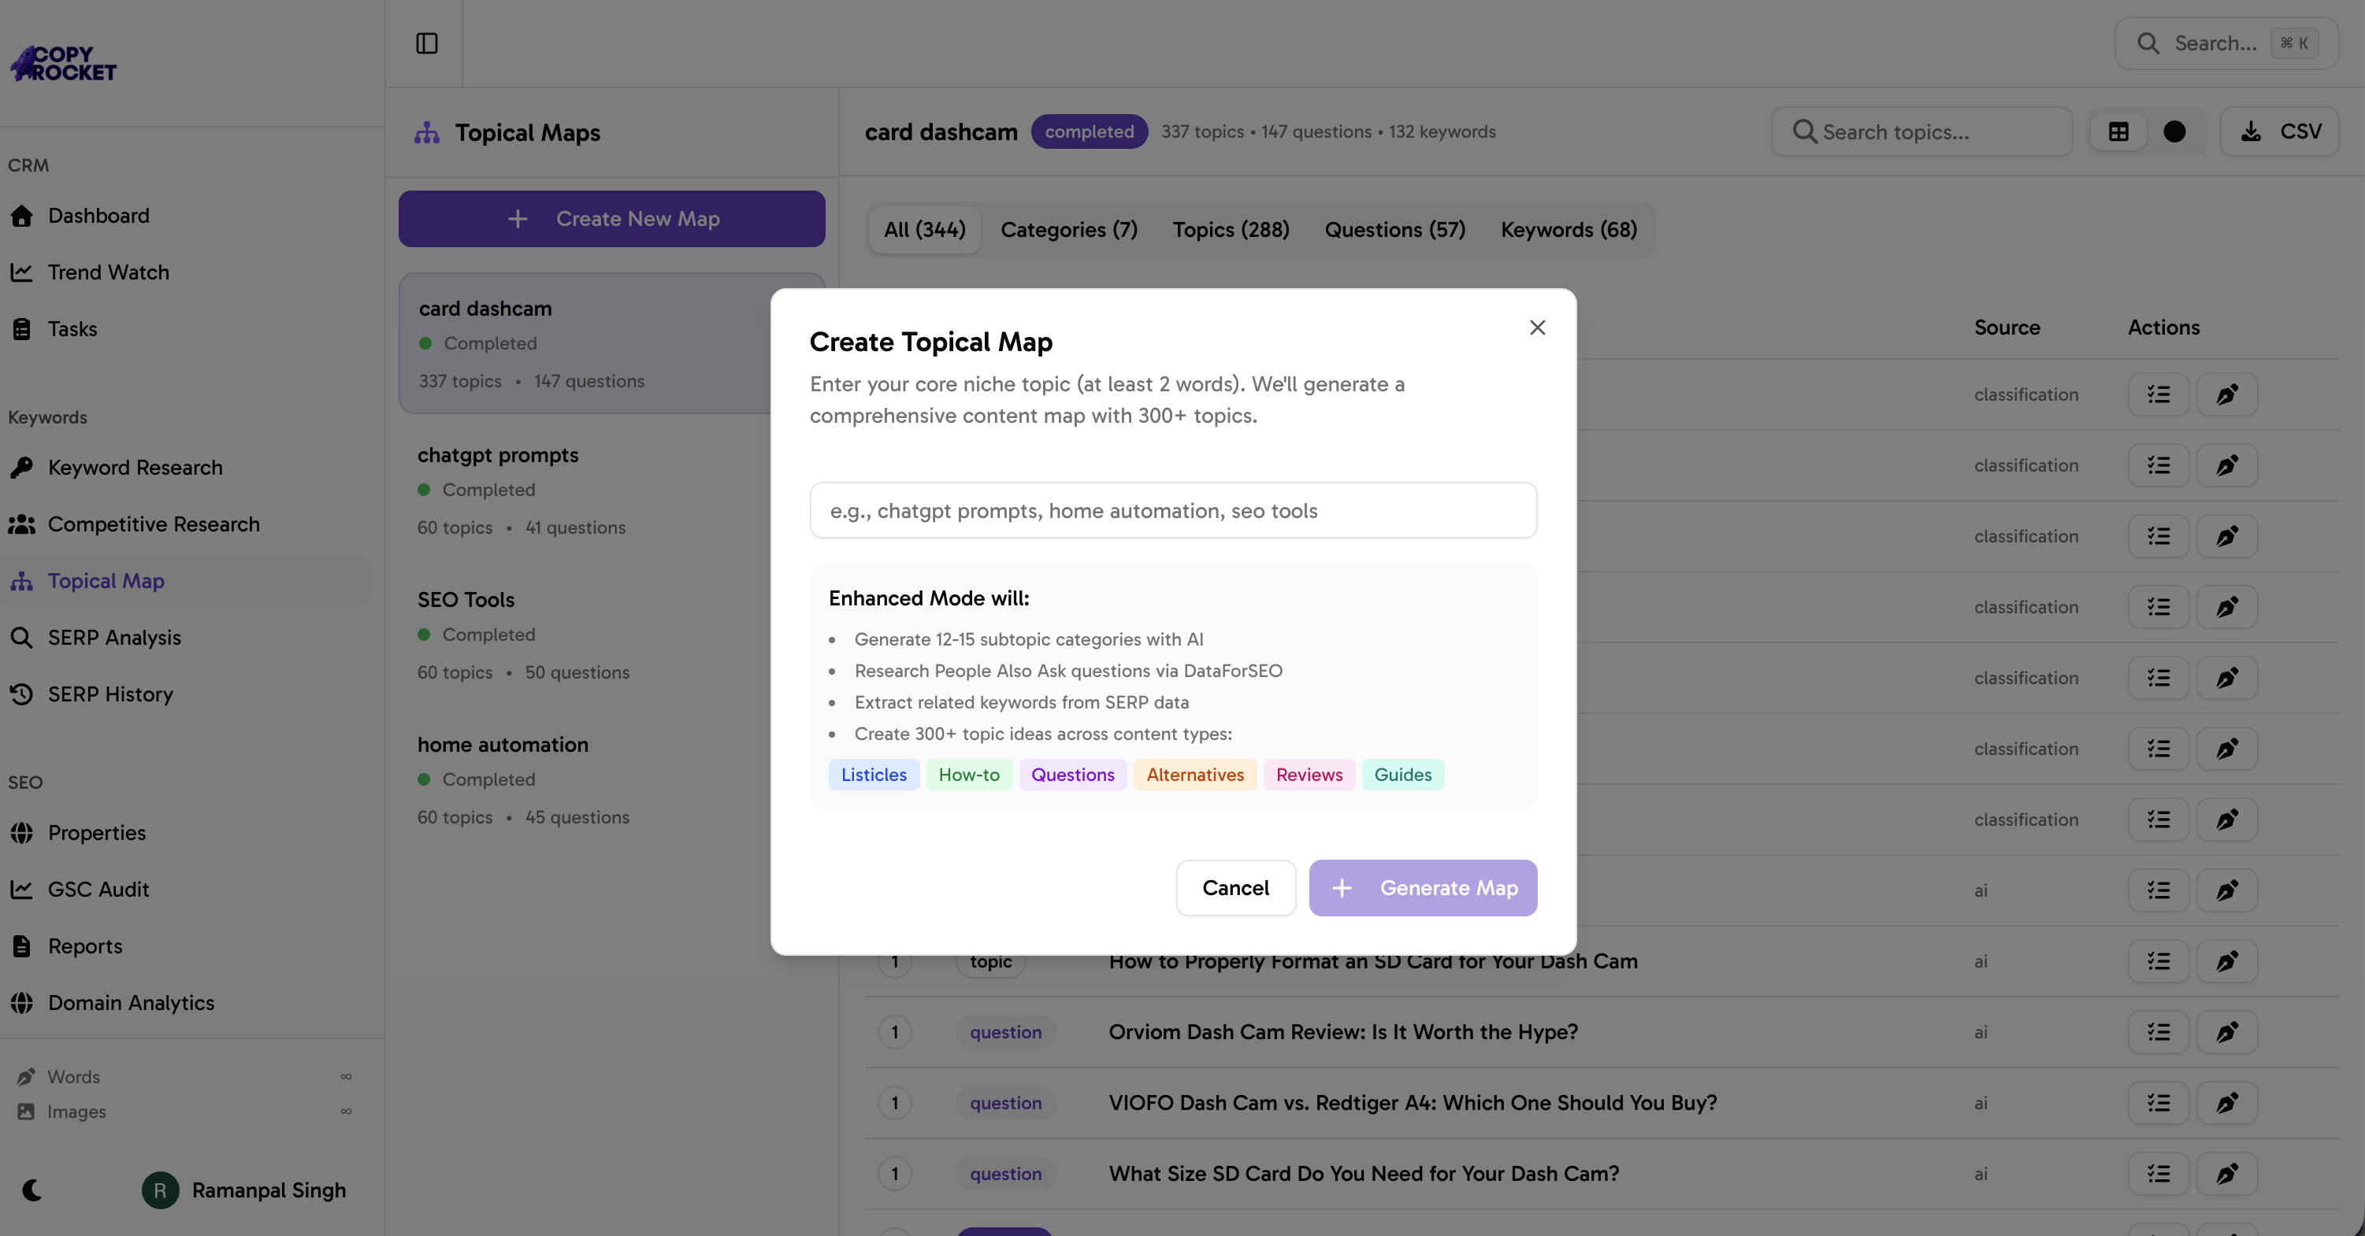Open Trend Watch from sidebar
The width and height of the screenshot is (2365, 1236).
[109, 272]
